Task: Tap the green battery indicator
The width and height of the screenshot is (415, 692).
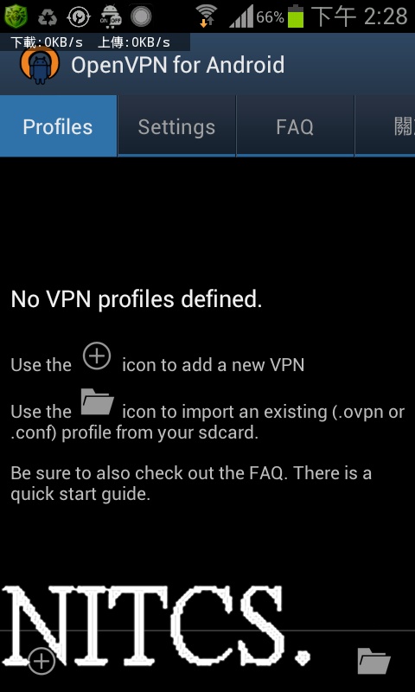Action: (296, 16)
